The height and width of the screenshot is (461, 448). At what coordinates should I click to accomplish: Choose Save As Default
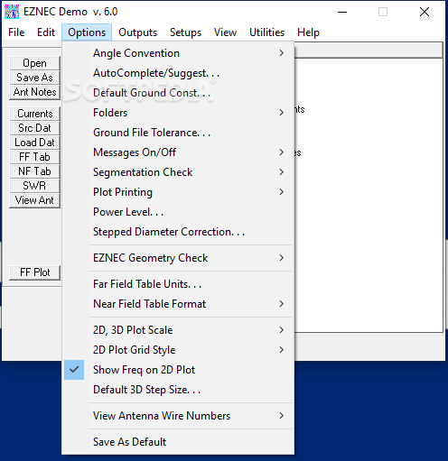click(x=178, y=442)
